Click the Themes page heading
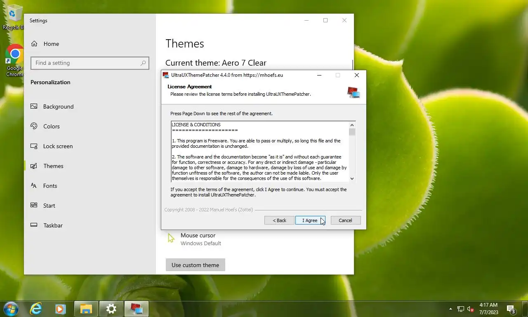 tap(185, 43)
